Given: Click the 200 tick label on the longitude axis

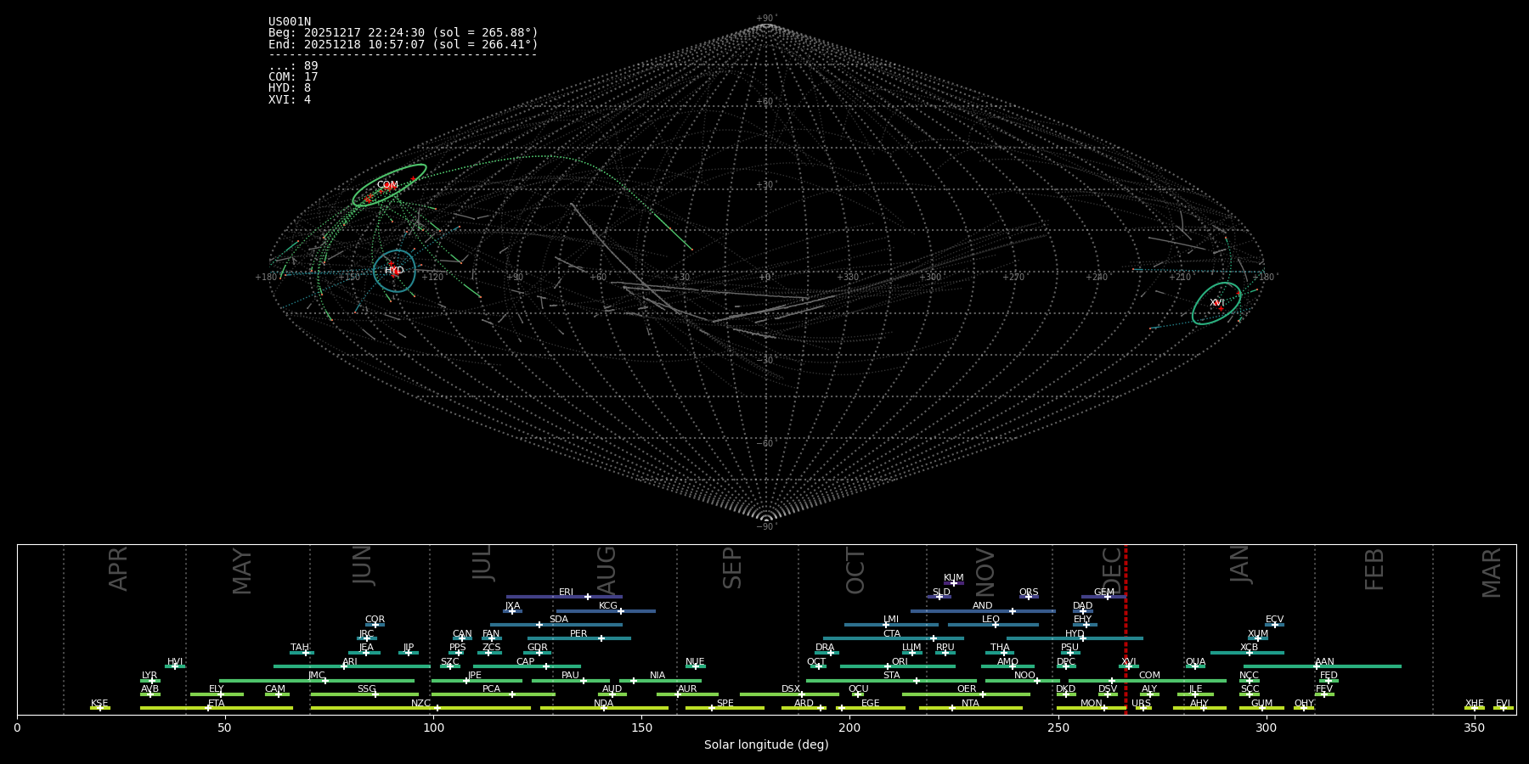Looking at the screenshot, I should (849, 728).
